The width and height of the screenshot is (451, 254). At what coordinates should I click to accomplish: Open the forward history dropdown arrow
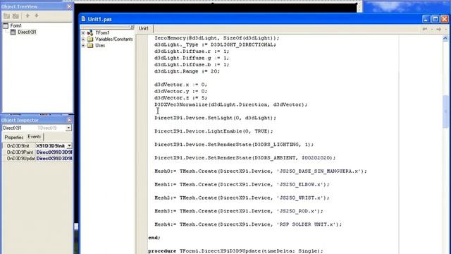click(446, 29)
